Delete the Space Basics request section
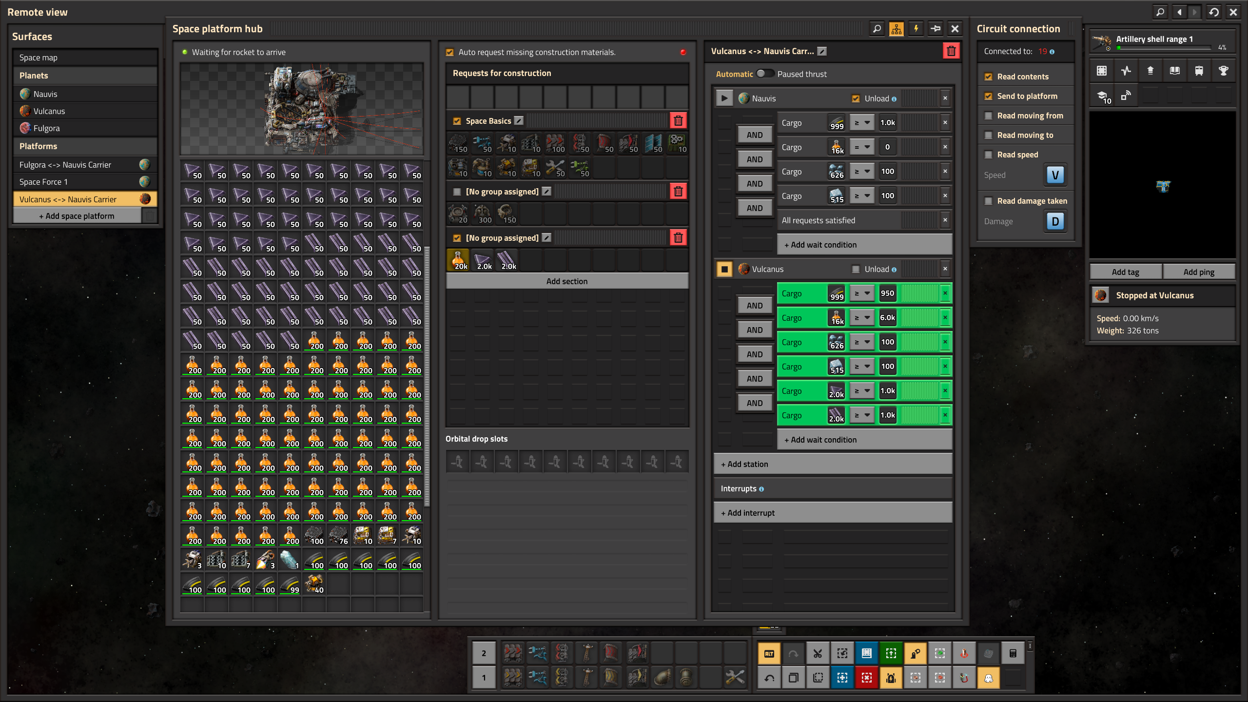 tap(678, 120)
